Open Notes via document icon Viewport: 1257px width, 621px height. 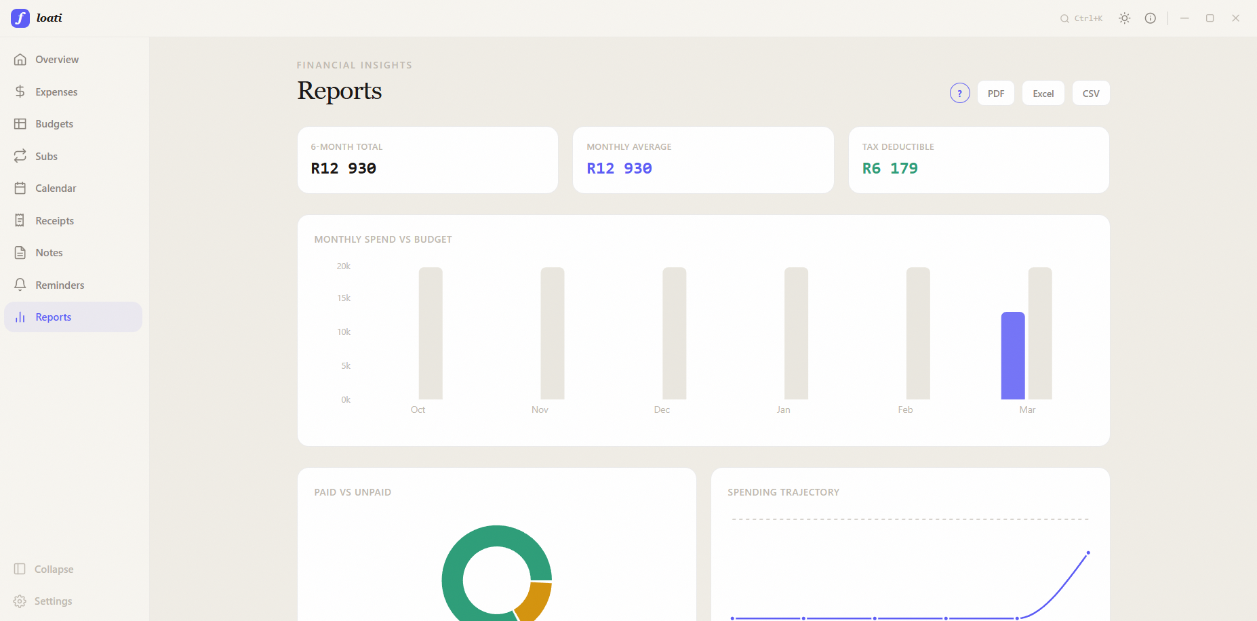tap(20, 253)
